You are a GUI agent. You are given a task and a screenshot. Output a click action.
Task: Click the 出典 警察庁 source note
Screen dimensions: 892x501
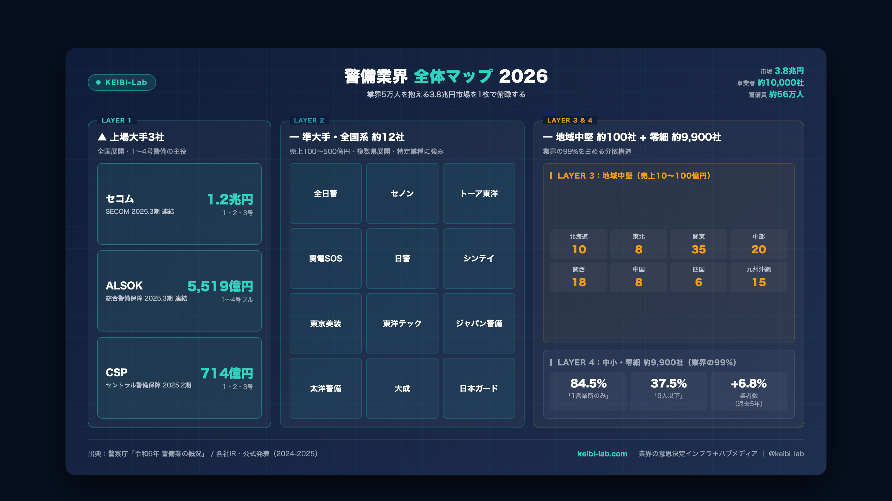[203, 454]
